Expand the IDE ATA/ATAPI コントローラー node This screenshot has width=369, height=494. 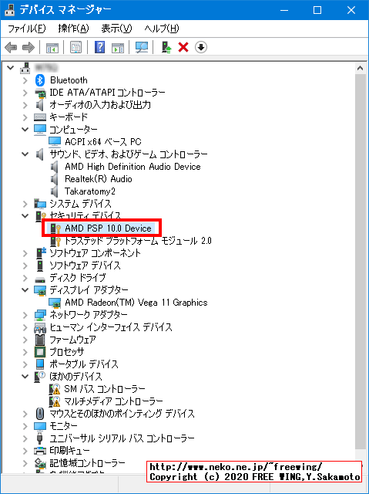[x=25, y=93]
